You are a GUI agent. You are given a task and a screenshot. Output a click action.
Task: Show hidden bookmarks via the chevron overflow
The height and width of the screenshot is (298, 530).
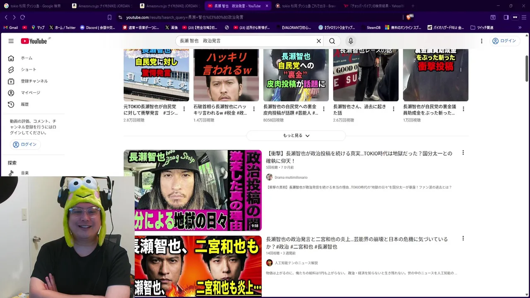(520, 28)
